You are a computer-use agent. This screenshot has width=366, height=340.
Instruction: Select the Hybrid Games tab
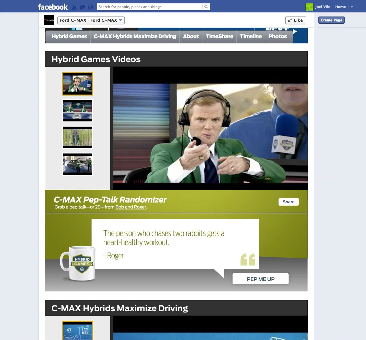pyautogui.click(x=69, y=36)
